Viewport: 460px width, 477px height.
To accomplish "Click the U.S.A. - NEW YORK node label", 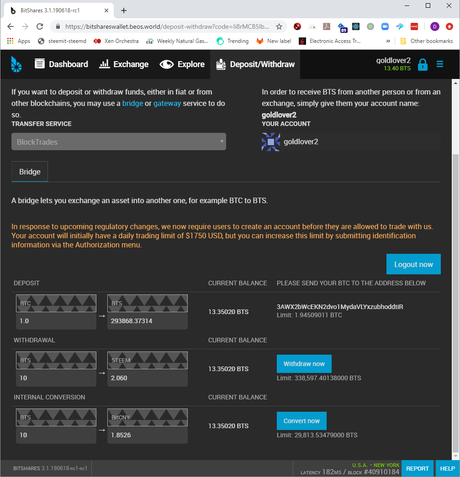I will (375, 465).
